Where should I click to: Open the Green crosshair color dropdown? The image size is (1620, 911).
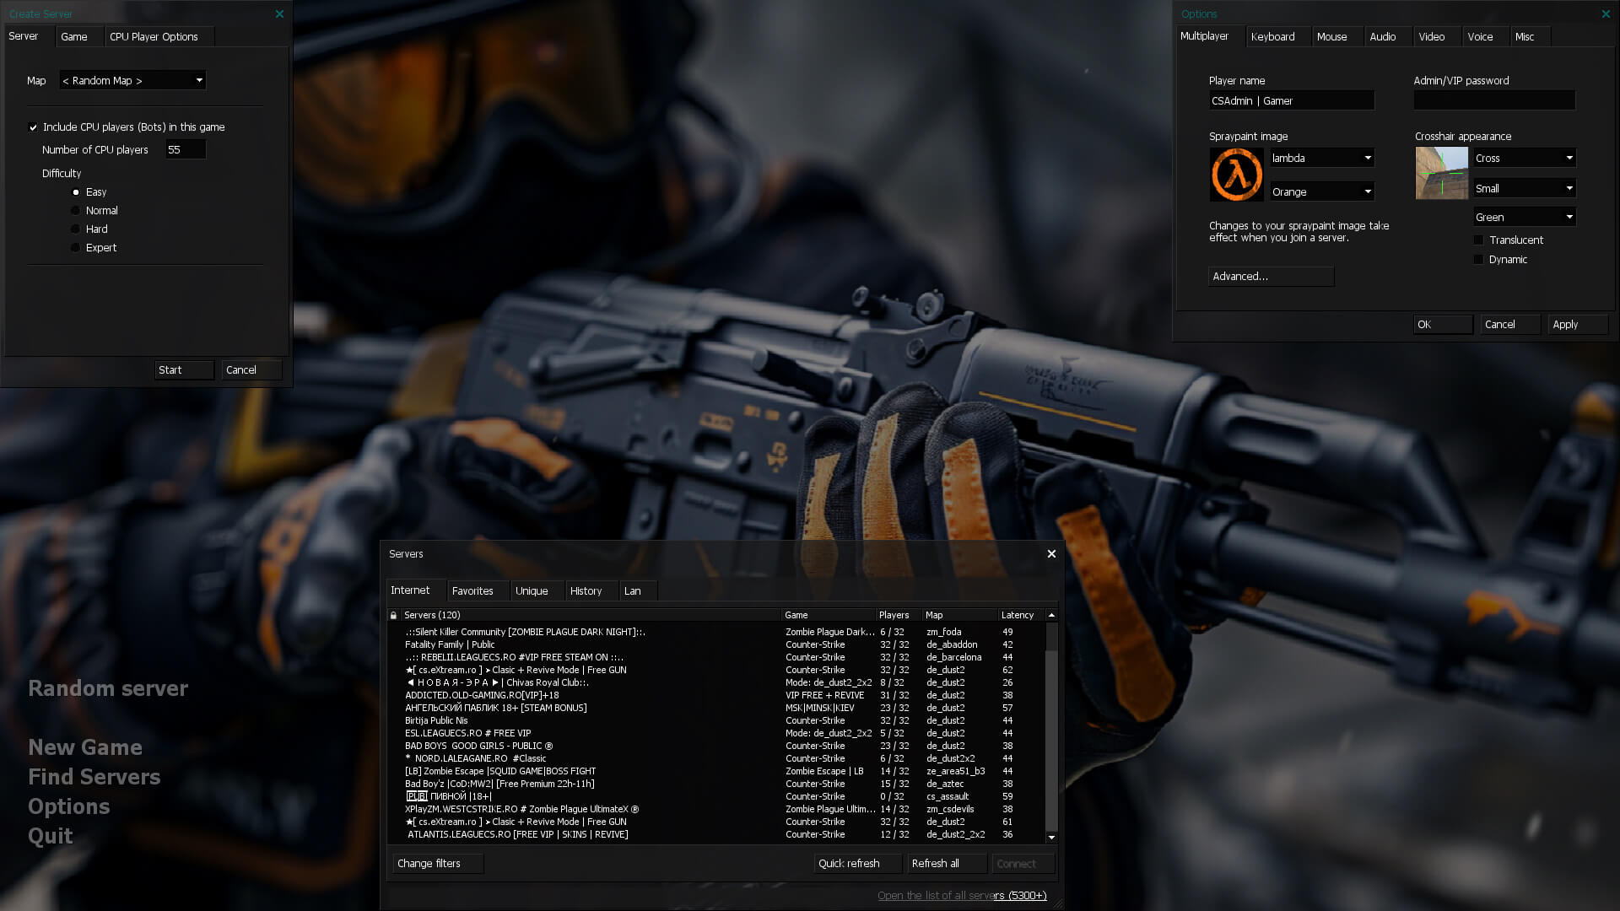pyautogui.click(x=1524, y=218)
